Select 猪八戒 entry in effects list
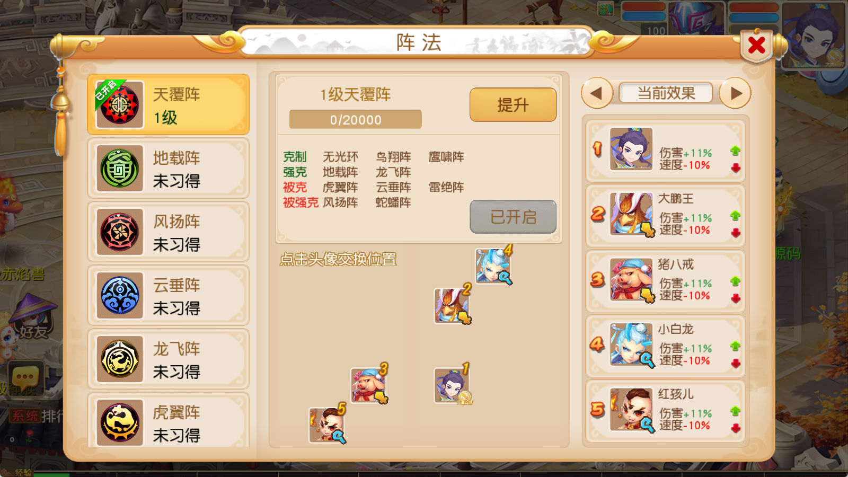 665,280
